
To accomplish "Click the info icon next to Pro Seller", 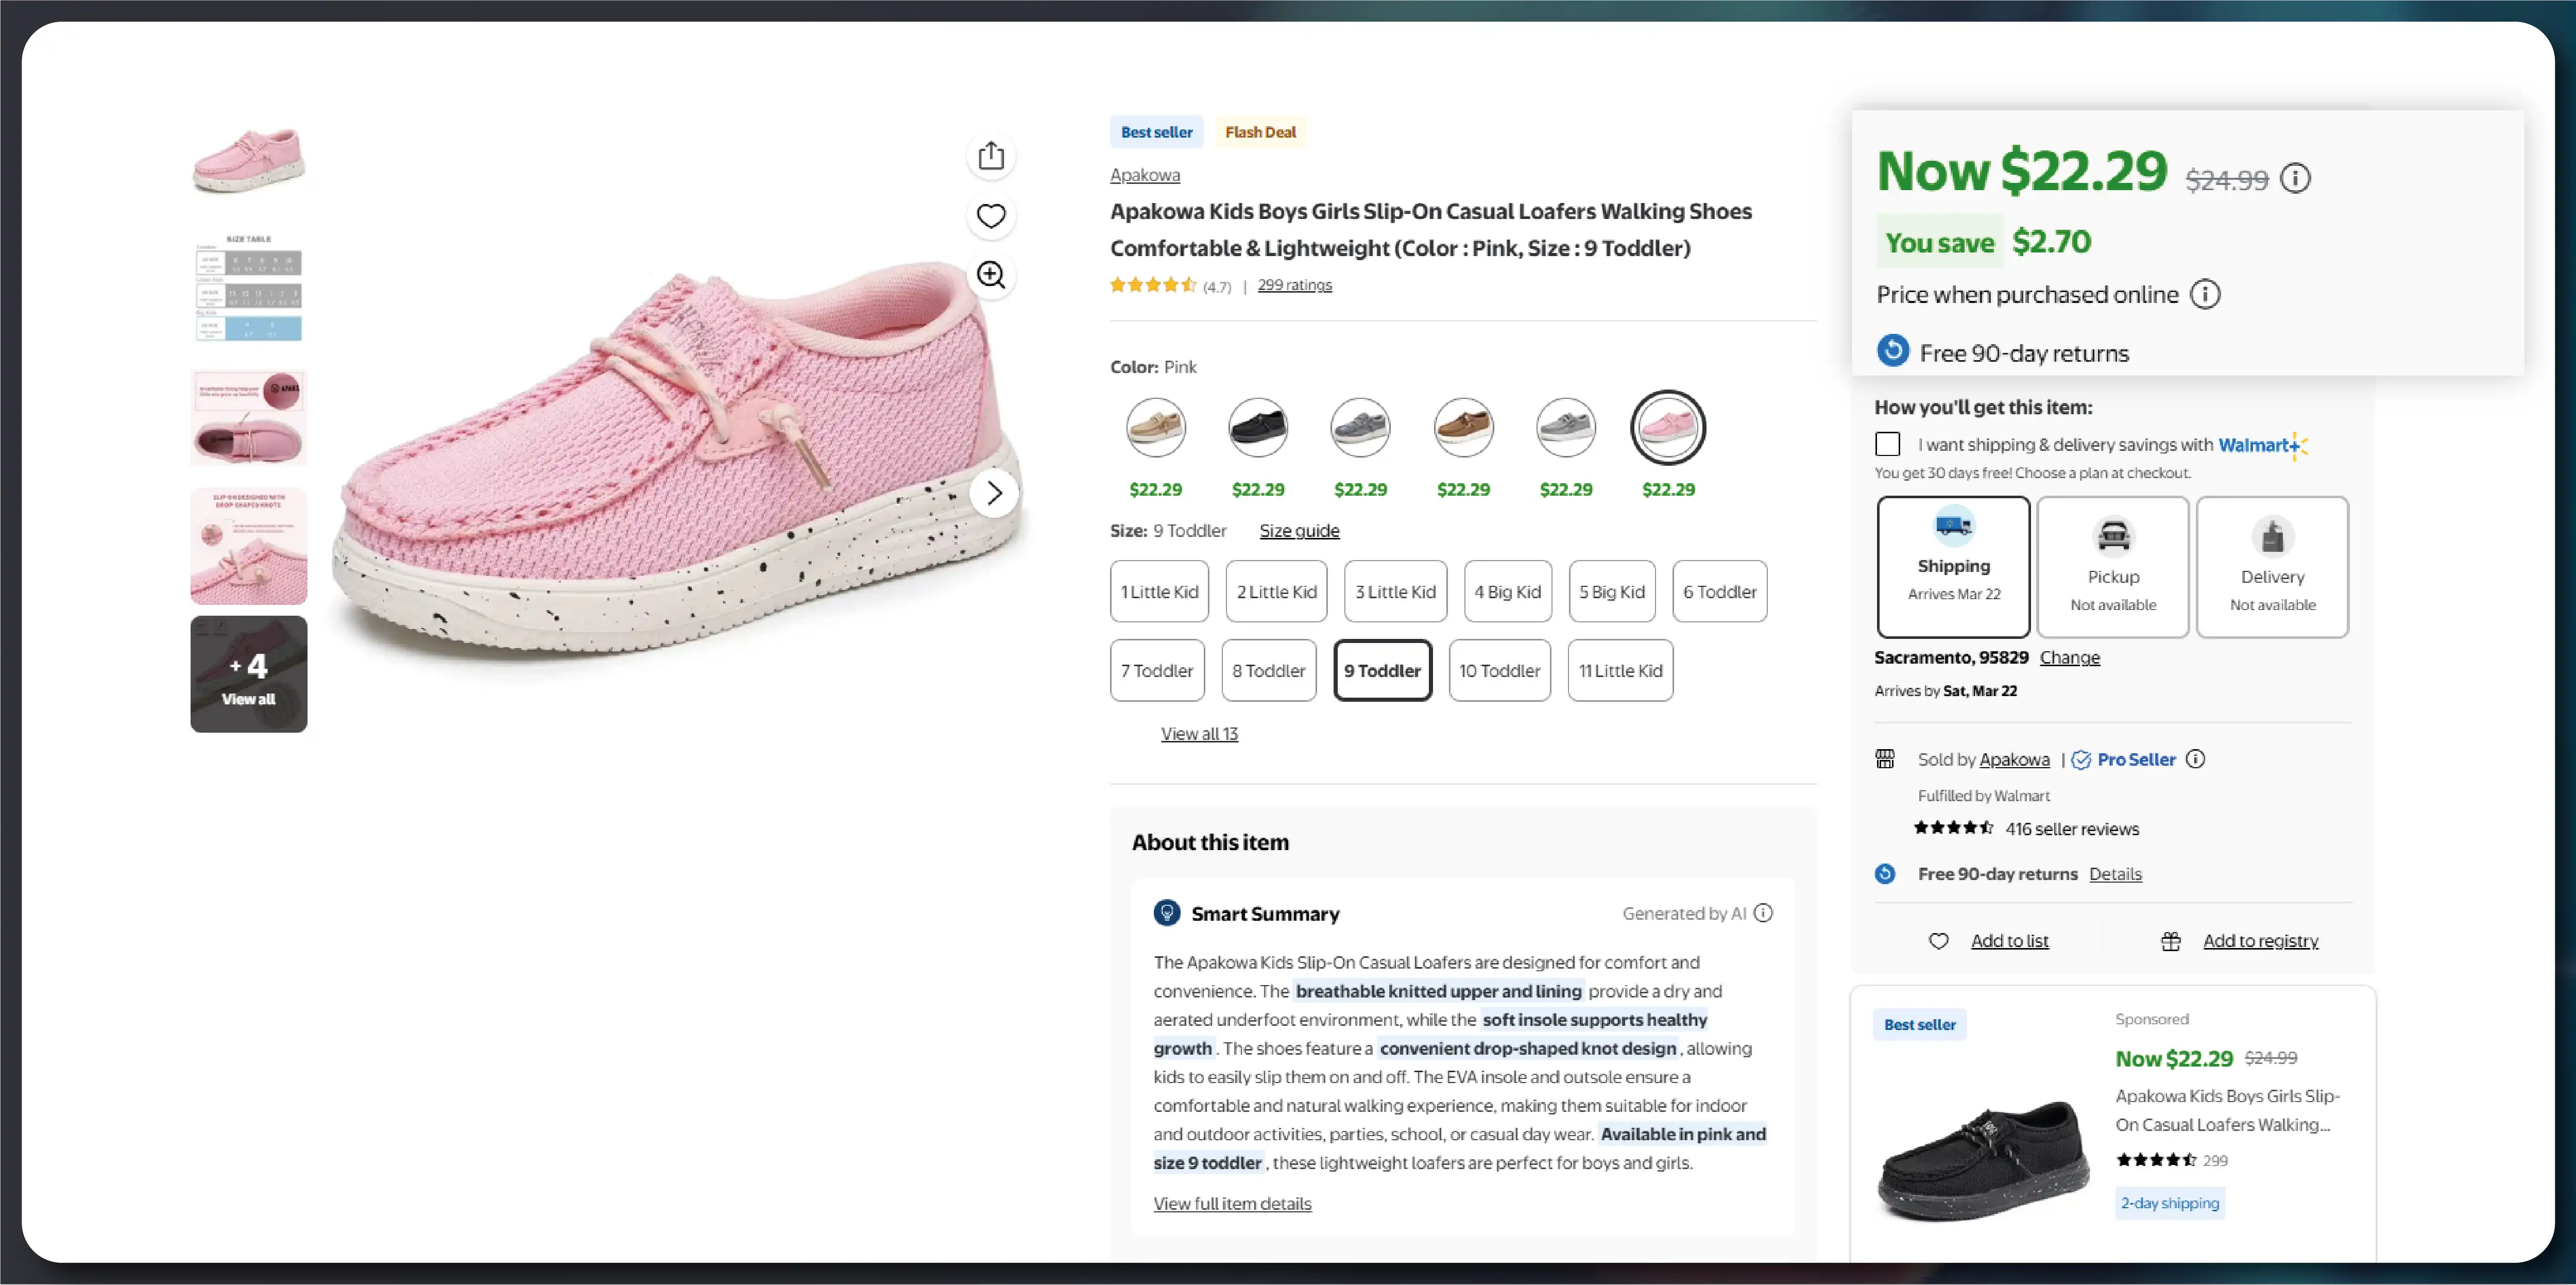I will [2195, 759].
